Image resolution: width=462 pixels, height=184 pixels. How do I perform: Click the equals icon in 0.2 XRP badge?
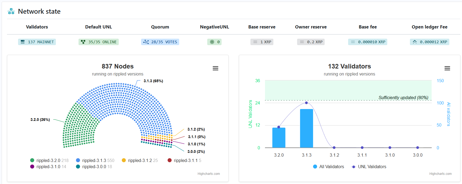point(302,42)
